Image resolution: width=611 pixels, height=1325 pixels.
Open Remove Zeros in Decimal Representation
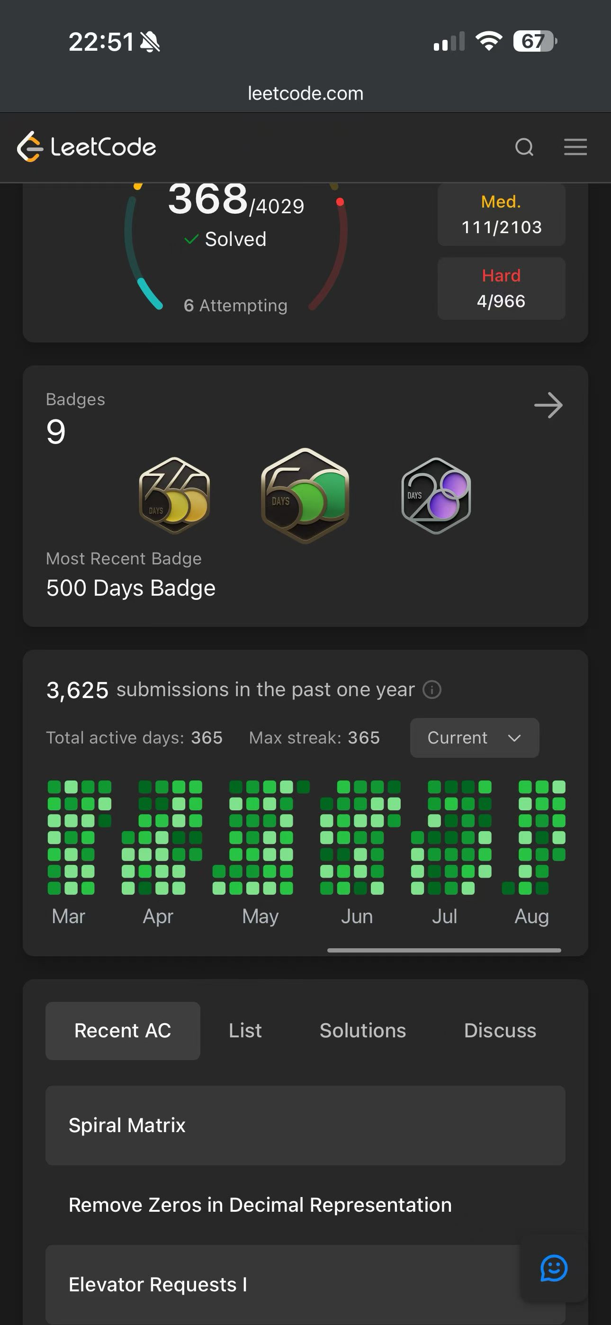[x=305, y=1205]
